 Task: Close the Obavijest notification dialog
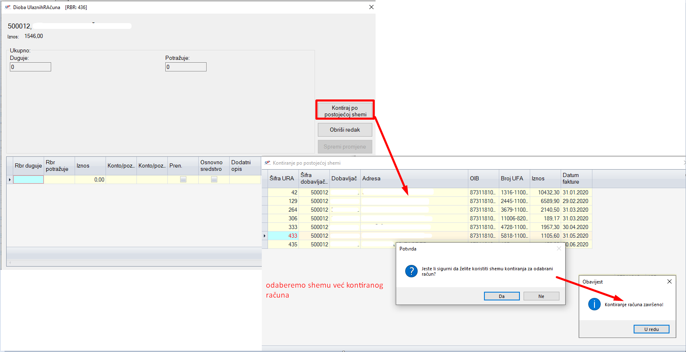669,281
